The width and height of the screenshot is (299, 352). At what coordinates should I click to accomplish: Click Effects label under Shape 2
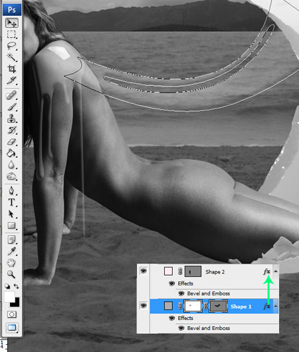pyautogui.click(x=185, y=283)
